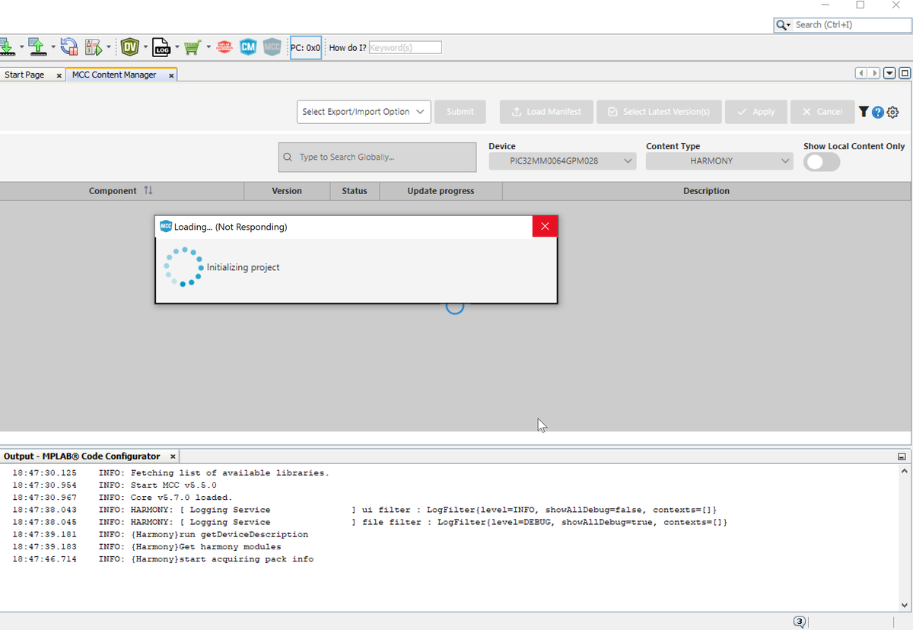Screen dimensions: 913x630
Task: Open the MPLAB Discover red icon
Action: click(224, 47)
